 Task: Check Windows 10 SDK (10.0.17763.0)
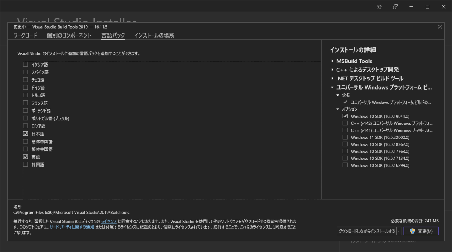click(345, 151)
